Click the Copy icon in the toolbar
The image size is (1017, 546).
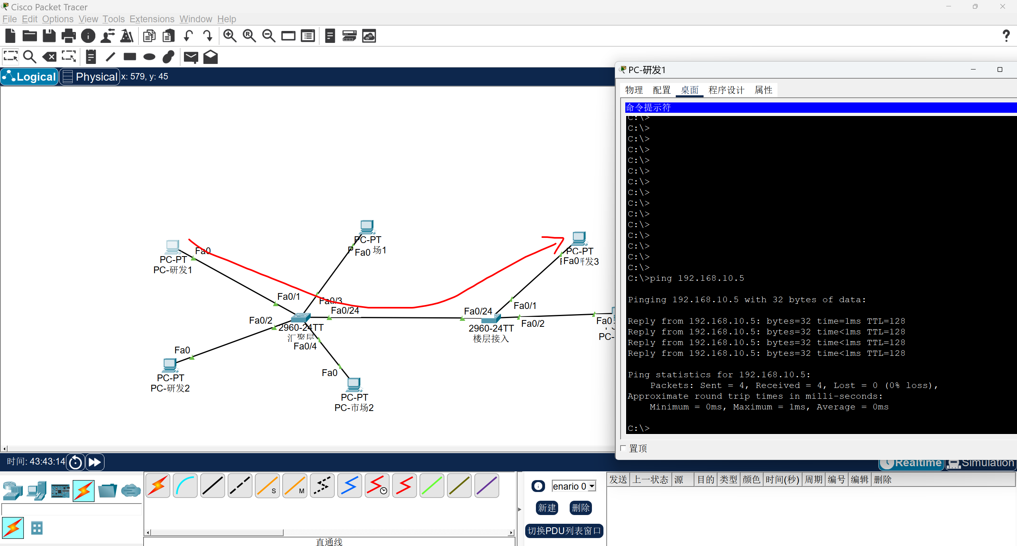click(149, 36)
